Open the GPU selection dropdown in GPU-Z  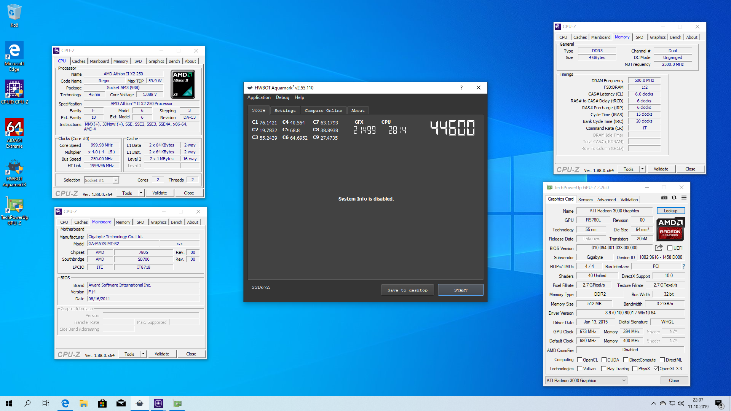point(586,381)
